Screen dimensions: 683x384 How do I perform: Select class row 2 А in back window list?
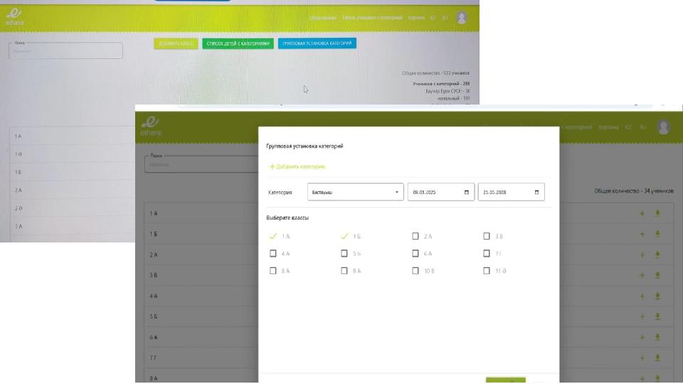pos(73,191)
